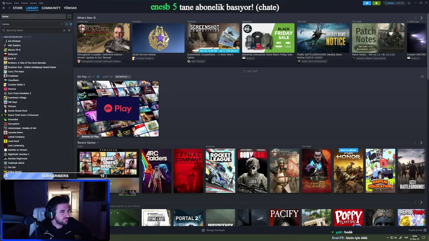Select Grand Theft Auto V Enhanced entry
429x241 pixels.
click(x=23, y=115)
